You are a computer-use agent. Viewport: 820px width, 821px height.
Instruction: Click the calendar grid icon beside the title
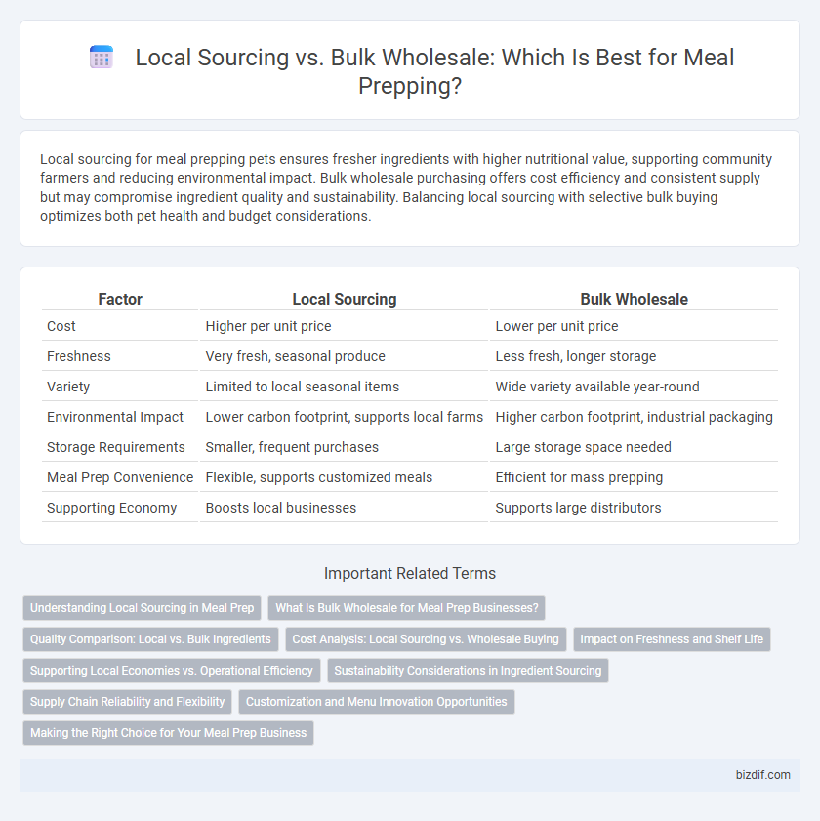click(102, 57)
